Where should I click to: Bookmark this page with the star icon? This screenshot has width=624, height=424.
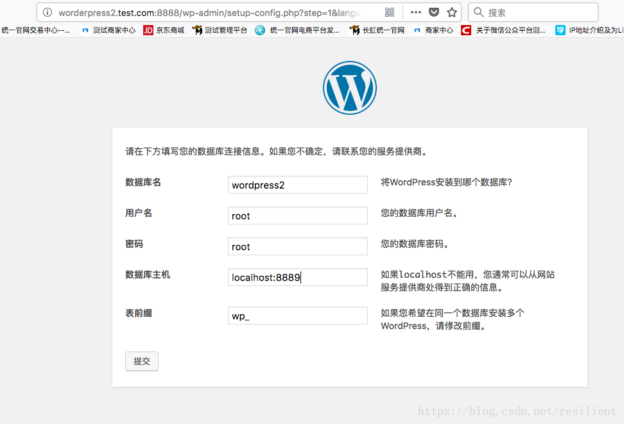pyautogui.click(x=452, y=12)
